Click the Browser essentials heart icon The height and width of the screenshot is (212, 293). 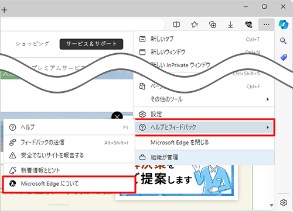248,25
